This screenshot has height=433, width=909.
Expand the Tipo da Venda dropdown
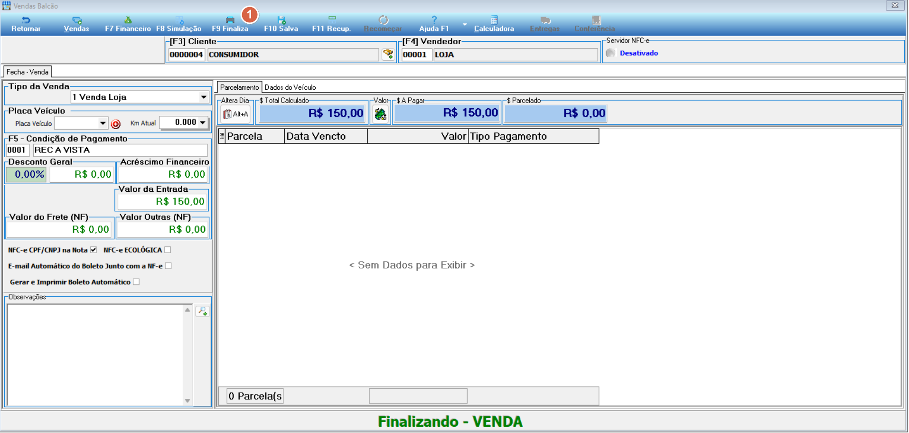(x=204, y=97)
